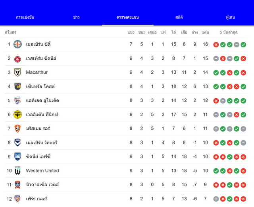Click Melbourne City's latest win indicator
Image resolution: width=254 pixels, height=207 pixels.
coord(243,45)
